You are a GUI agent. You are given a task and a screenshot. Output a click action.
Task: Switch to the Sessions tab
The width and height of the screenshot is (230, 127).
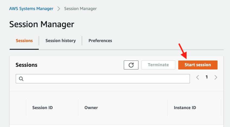click(x=24, y=41)
